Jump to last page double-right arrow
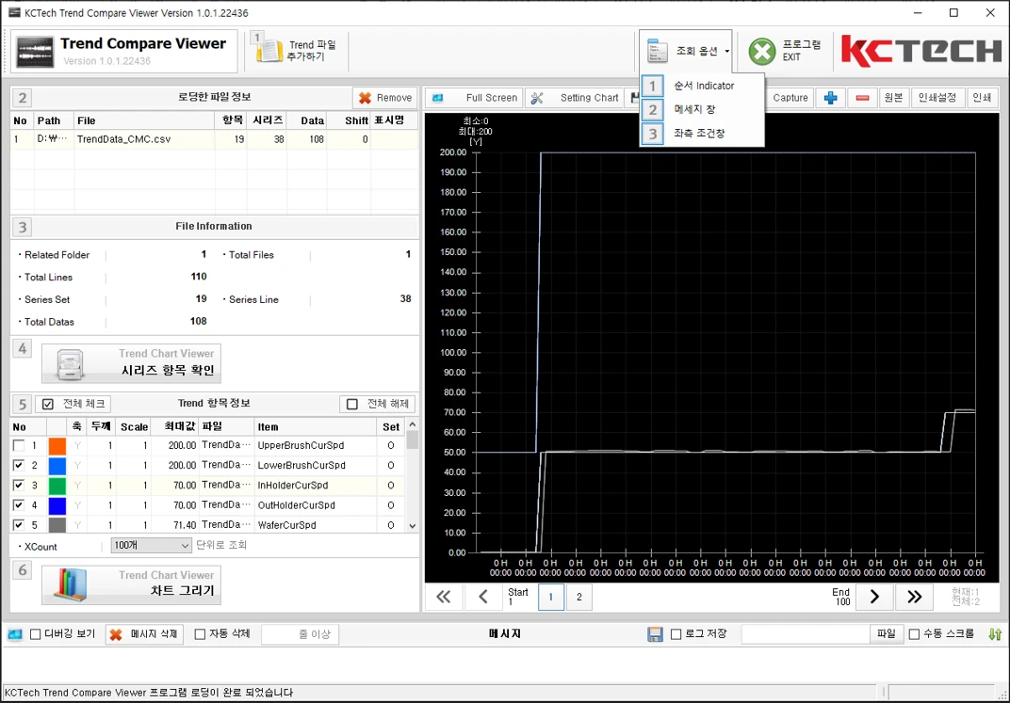 click(914, 597)
